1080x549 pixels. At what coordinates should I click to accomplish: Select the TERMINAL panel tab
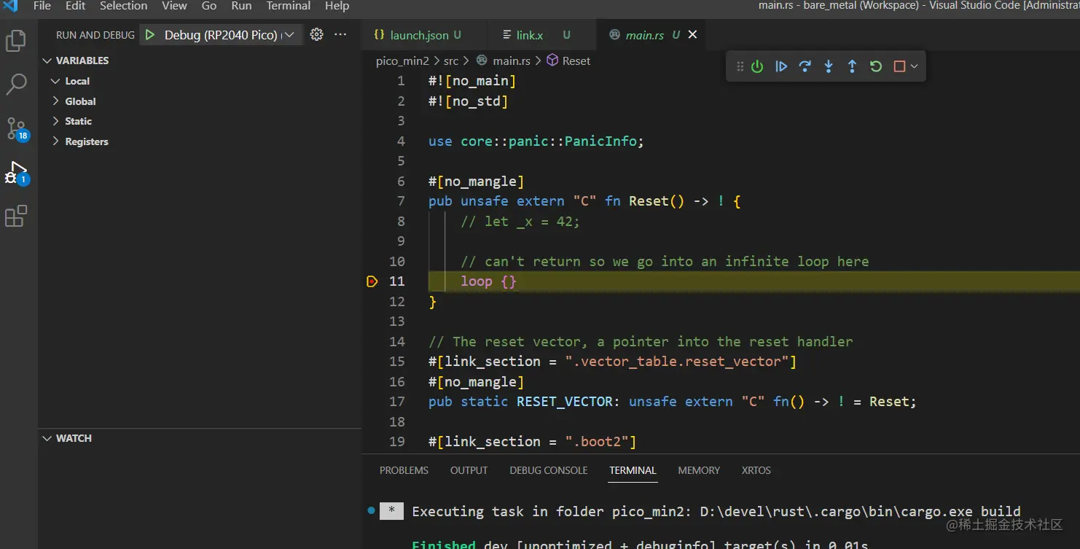point(633,470)
